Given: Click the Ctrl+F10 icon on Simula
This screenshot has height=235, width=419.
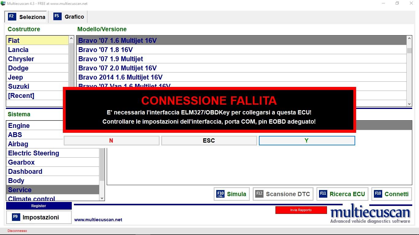Looking at the screenshot, I should (220, 194).
